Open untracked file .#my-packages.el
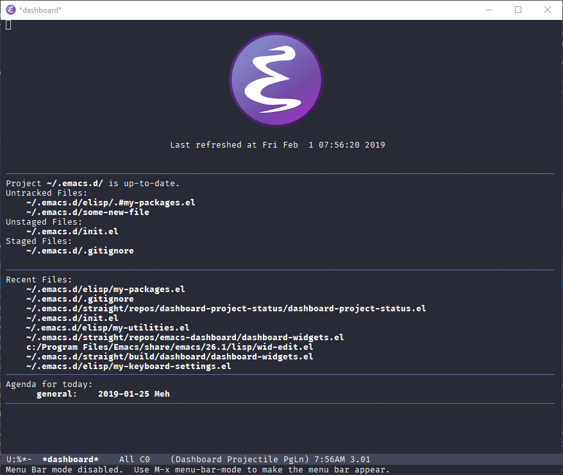Viewport: 563px width, 475px height. pyautogui.click(x=110, y=203)
